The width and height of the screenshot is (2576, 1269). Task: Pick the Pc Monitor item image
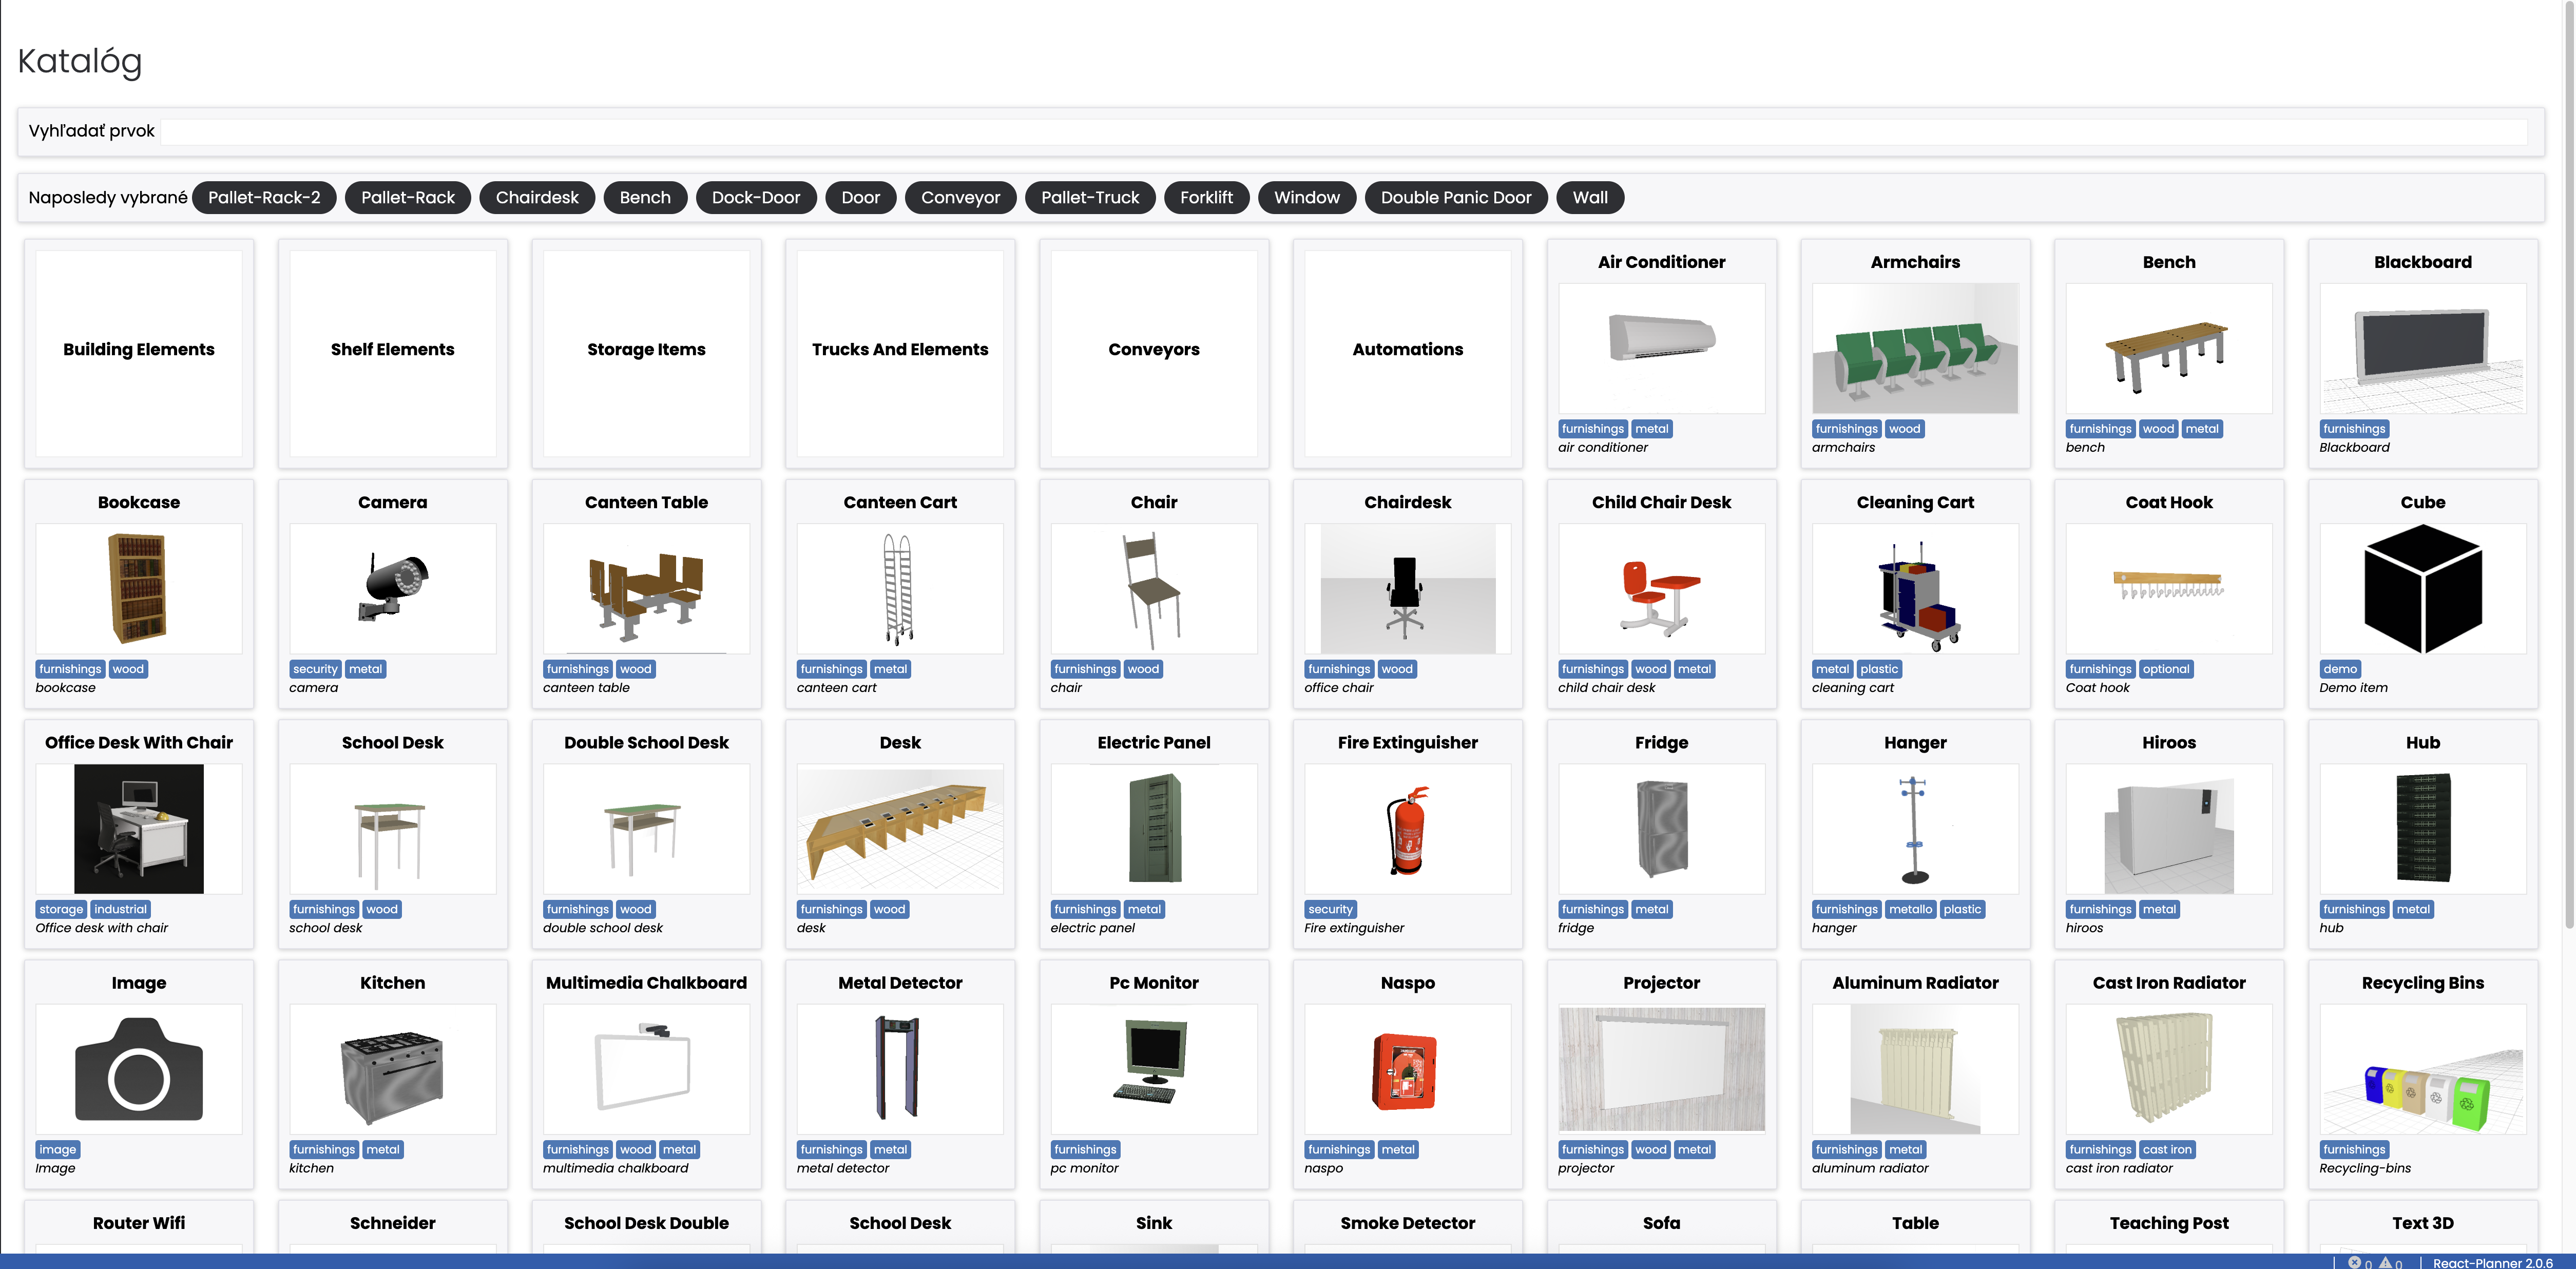(x=1153, y=1069)
